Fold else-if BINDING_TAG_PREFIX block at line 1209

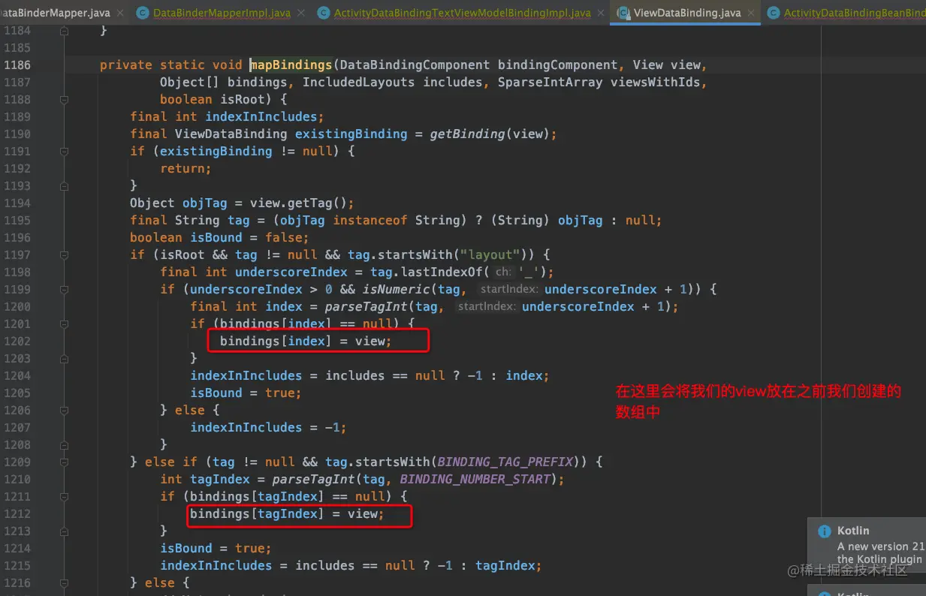tap(64, 462)
